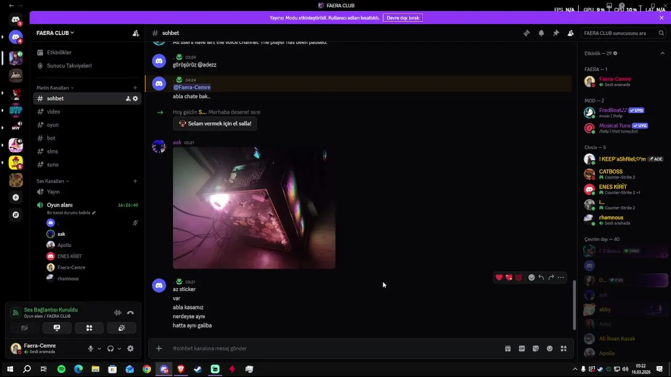Image resolution: width=671 pixels, height=377 pixels.
Task: Click the invite icon on sohbet channel
Action: pos(128,98)
